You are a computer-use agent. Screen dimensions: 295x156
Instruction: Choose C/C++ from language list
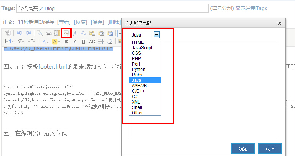(x=145, y=91)
